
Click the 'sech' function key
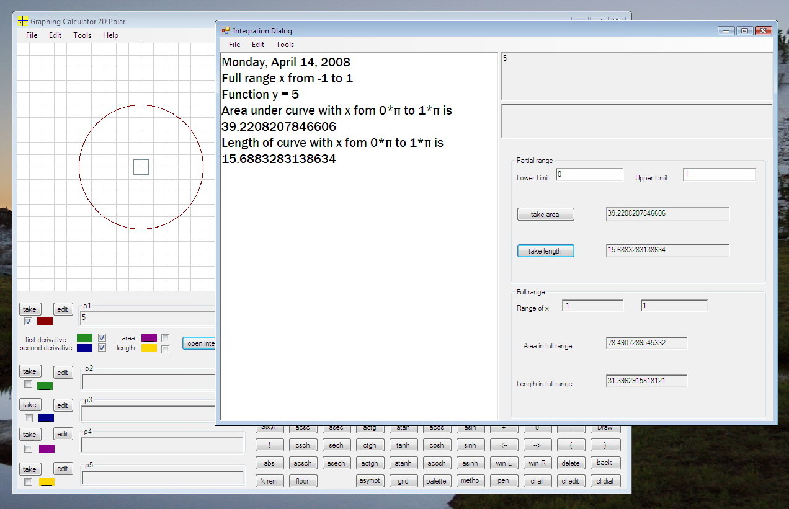pos(336,445)
